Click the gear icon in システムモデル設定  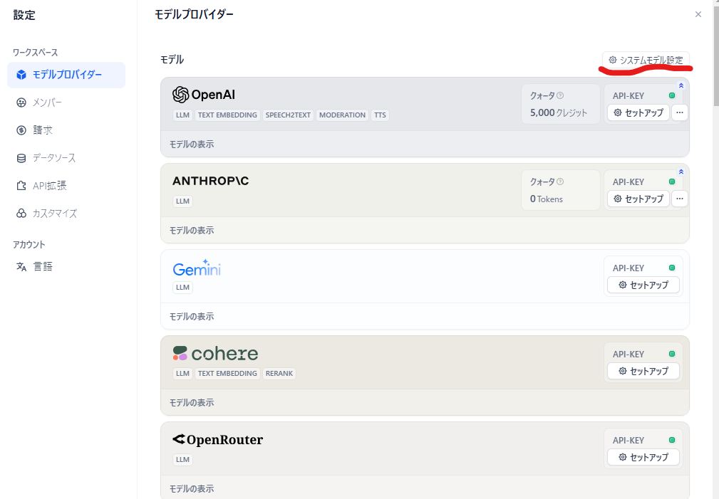[x=613, y=60]
